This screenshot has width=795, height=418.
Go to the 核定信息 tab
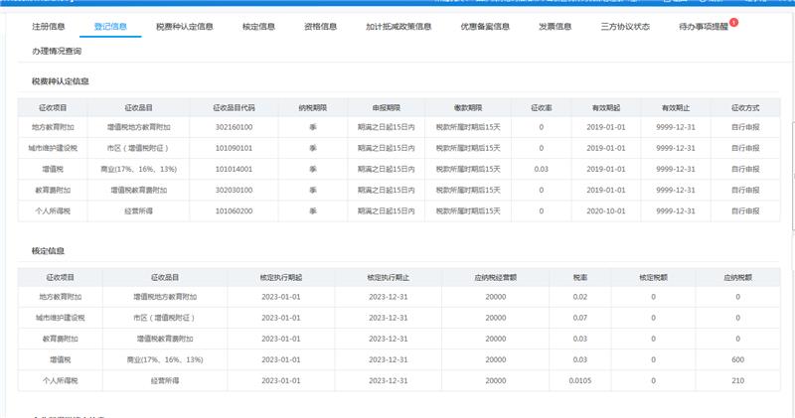coord(258,28)
